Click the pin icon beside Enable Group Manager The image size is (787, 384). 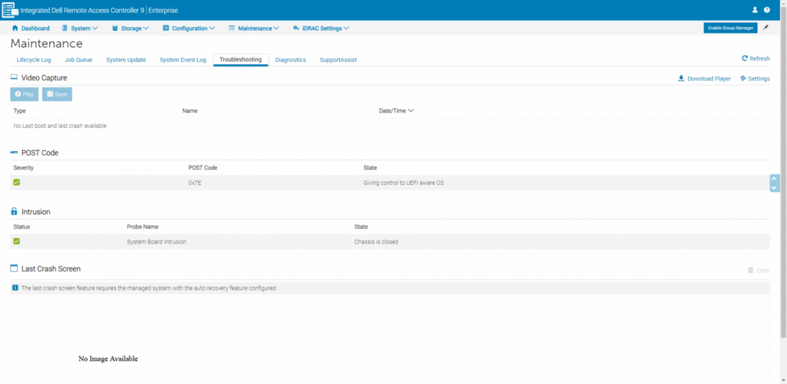tap(765, 28)
